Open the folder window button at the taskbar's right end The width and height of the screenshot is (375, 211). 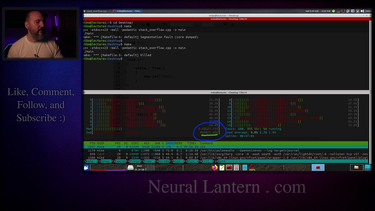pos(357,168)
